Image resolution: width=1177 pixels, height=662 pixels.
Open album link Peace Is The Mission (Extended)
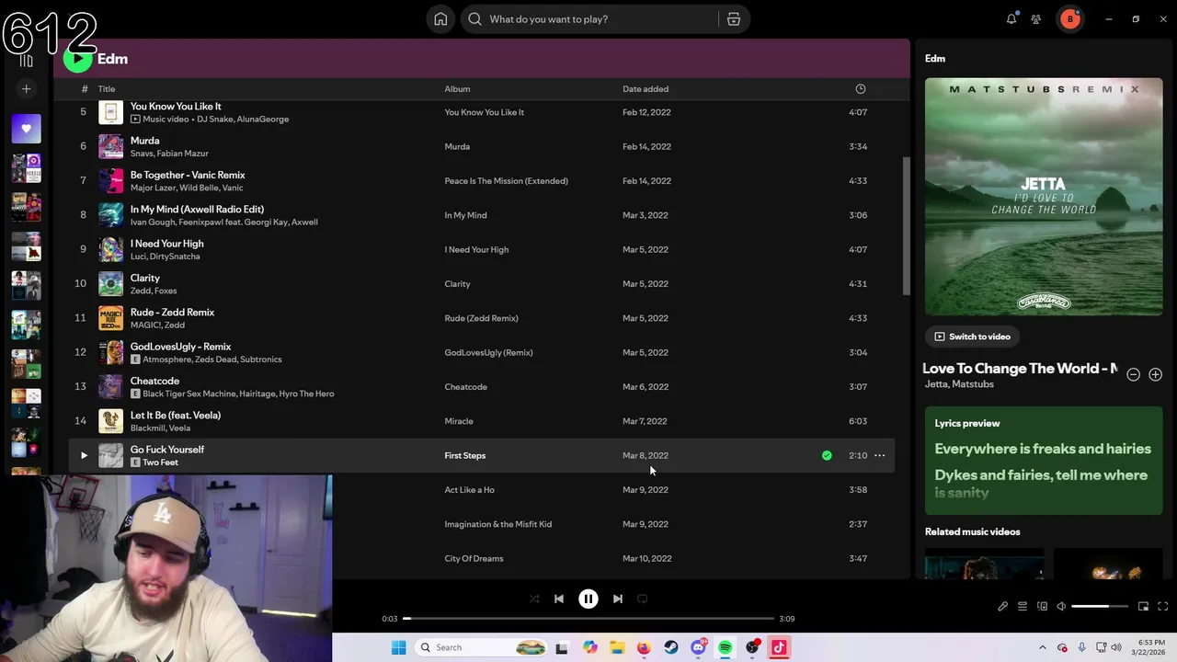click(506, 181)
